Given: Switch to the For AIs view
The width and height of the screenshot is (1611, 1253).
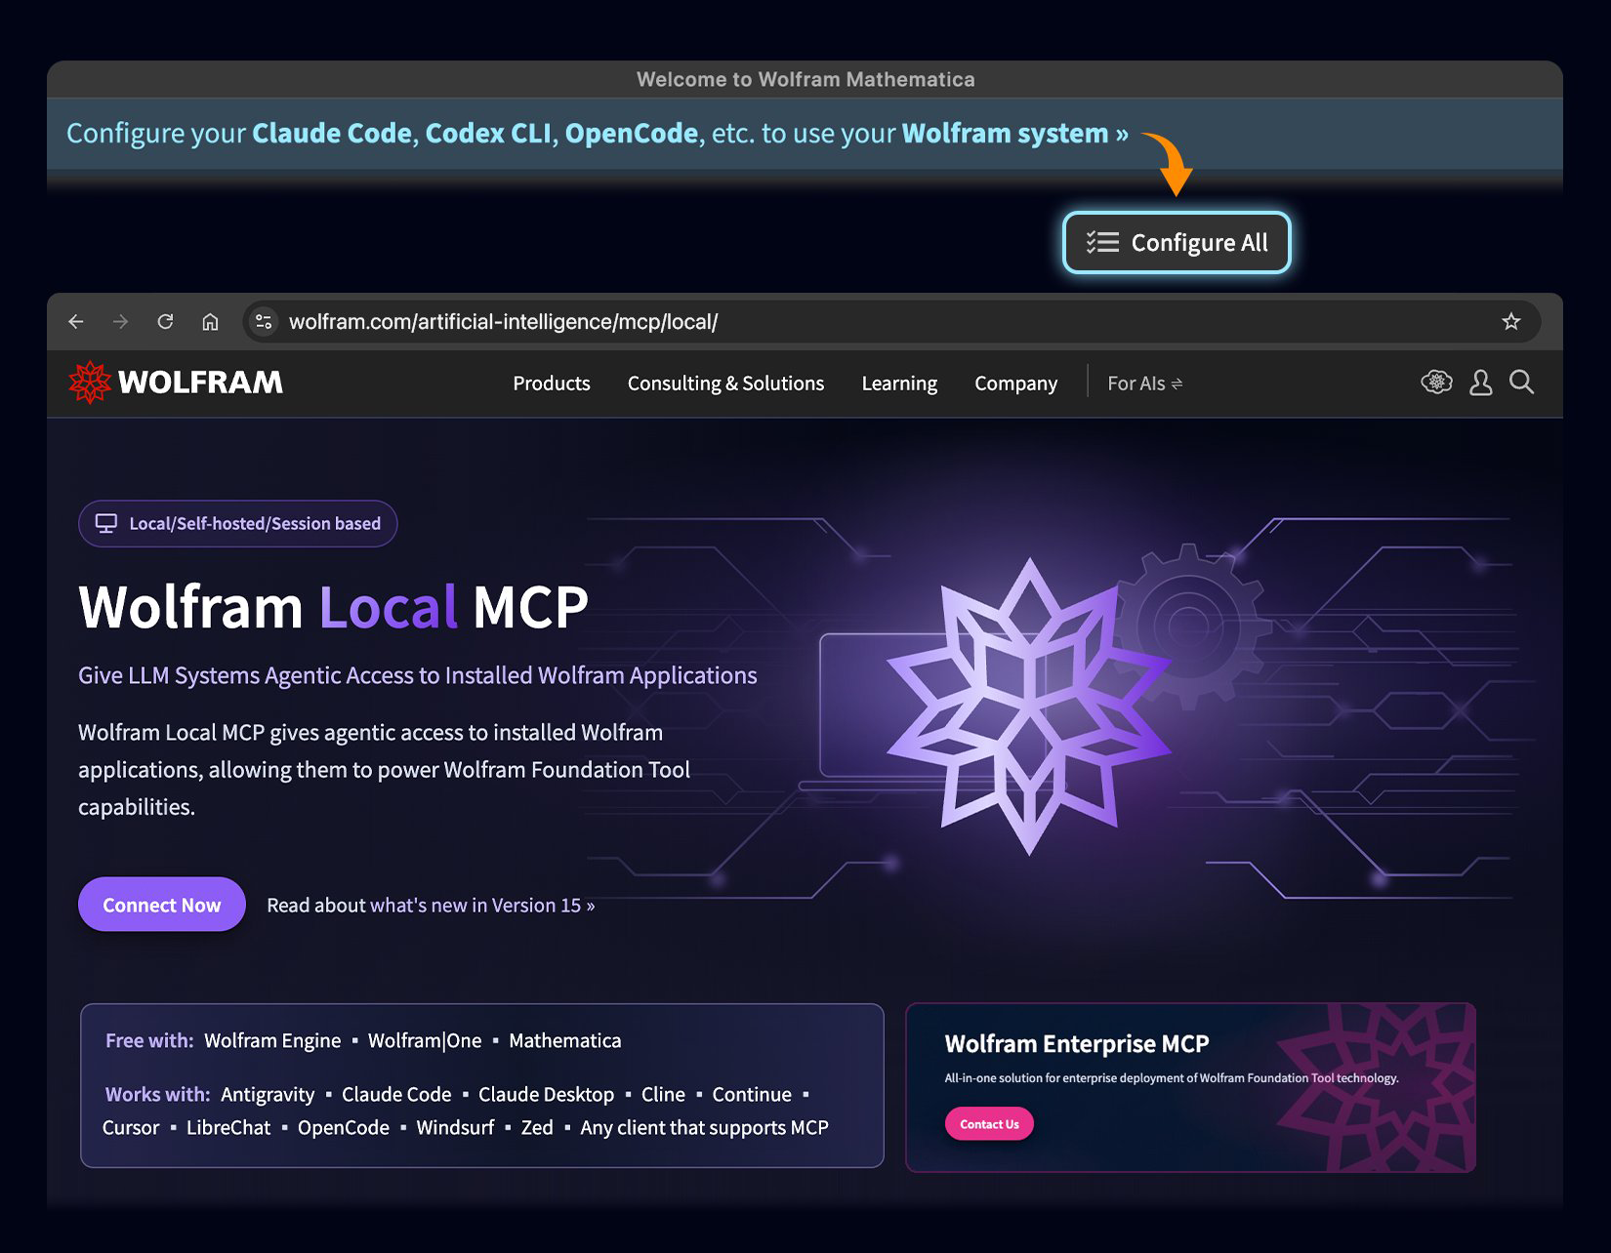Looking at the screenshot, I should (x=1144, y=384).
